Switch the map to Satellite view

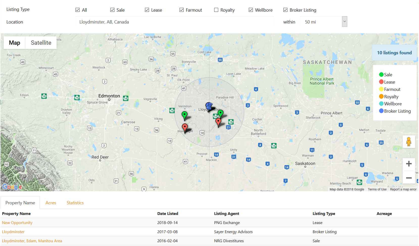click(41, 42)
